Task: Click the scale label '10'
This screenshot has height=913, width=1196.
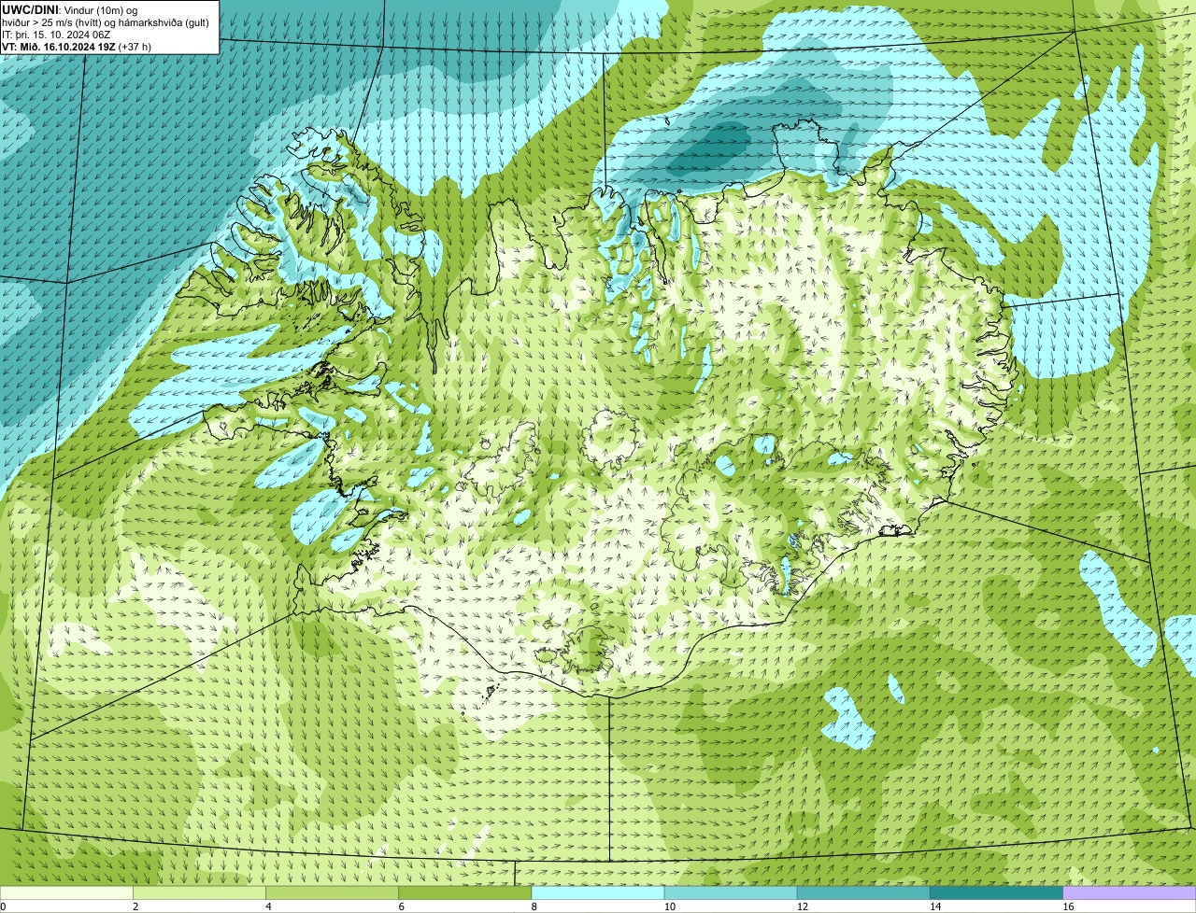Action: pyautogui.click(x=670, y=906)
